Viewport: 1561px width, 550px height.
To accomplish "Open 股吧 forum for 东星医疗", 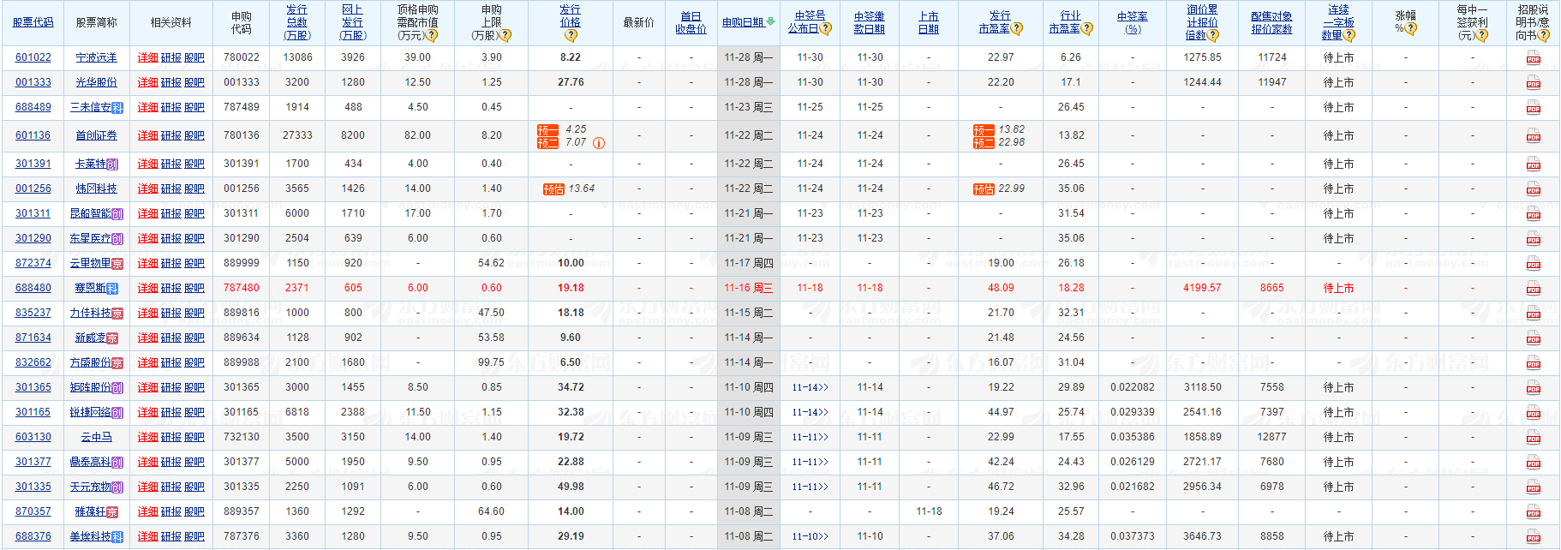I will point(194,238).
